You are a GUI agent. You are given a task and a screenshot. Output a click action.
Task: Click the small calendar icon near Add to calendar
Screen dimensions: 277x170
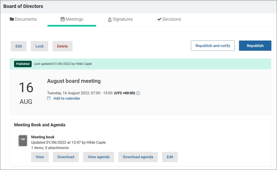click(49, 98)
